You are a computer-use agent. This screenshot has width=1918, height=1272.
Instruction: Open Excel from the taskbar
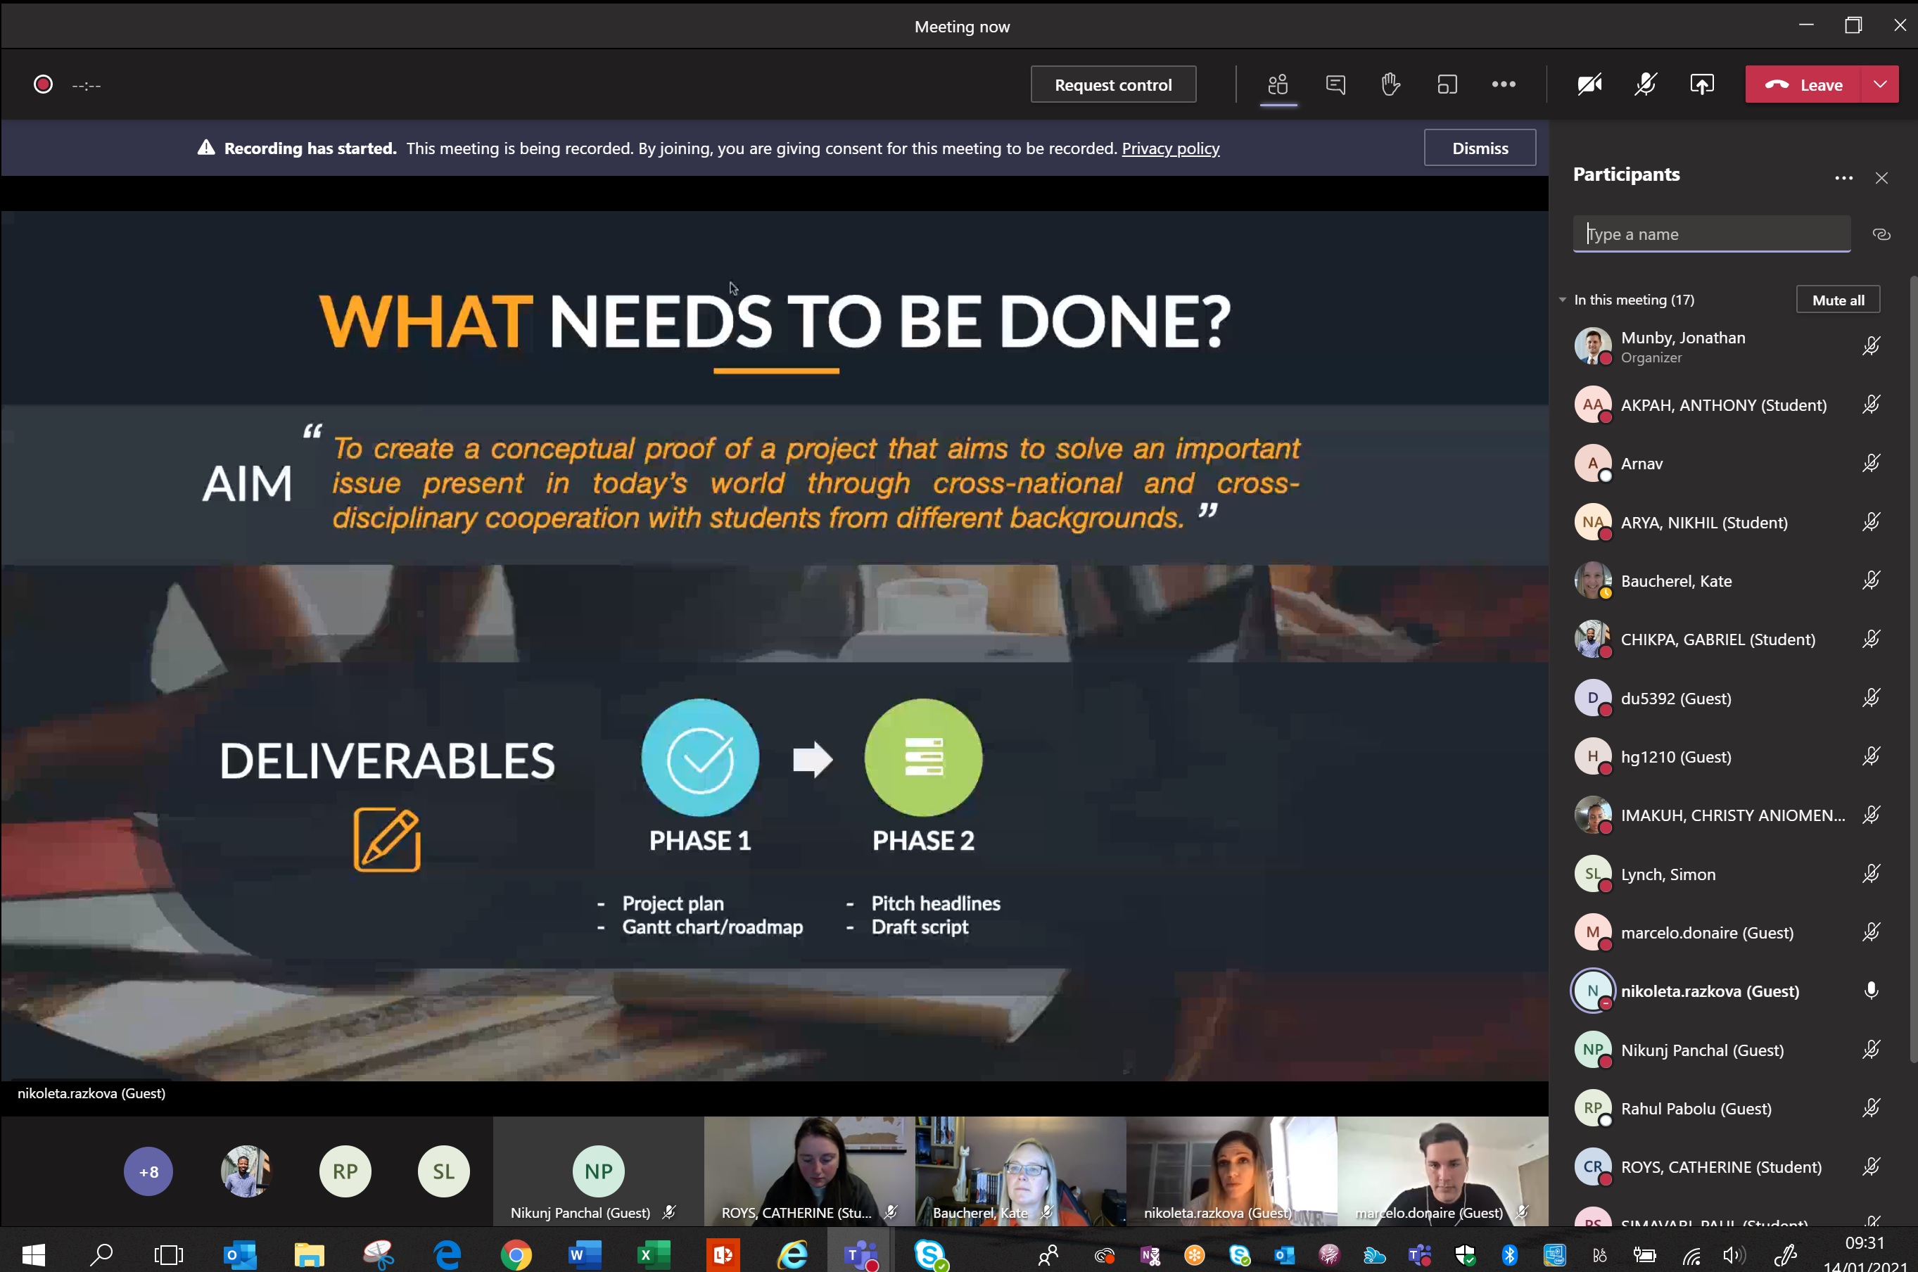tap(653, 1254)
